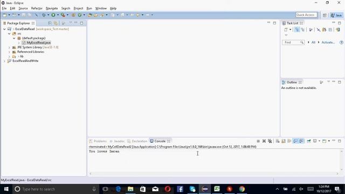Screen dimensions: 345x194
Task: Click Open Perspective icon beside Java
Action: [325, 15]
